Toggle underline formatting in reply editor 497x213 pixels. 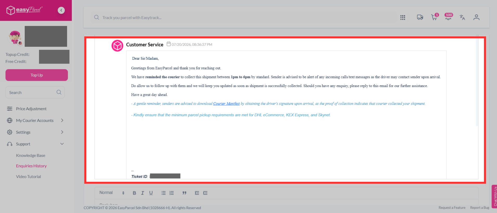(151, 193)
